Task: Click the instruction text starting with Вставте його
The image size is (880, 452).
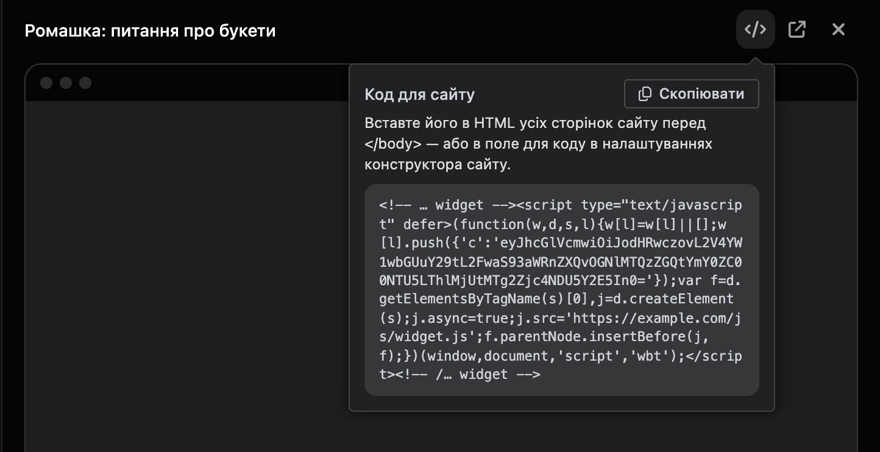Action: click(538, 144)
